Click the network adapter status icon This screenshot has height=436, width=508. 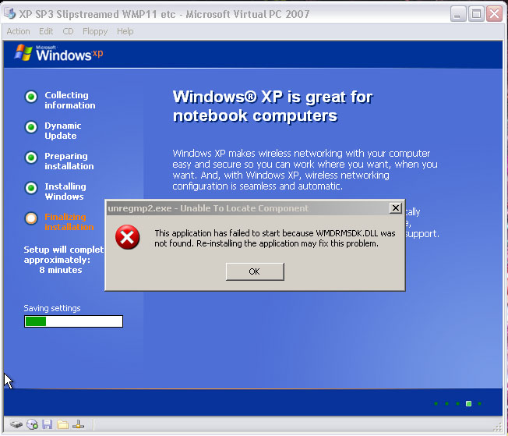78,424
